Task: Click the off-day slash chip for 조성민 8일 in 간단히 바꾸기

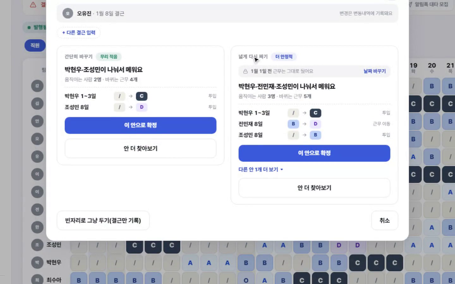Action: click(x=119, y=107)
